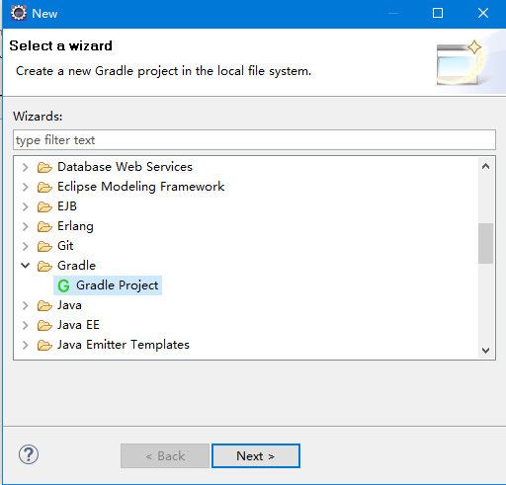The height and width of the screenshot is (485, 506).
Task: Collapse the Gradle tree node
Action: [26, 266]
